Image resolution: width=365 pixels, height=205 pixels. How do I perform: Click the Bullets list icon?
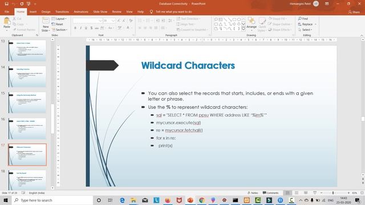tap(140, 20)
